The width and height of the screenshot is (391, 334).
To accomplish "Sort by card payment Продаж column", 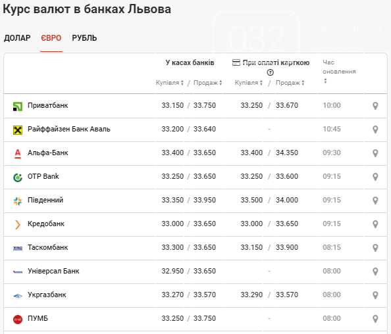I will [x=290, y=83].
